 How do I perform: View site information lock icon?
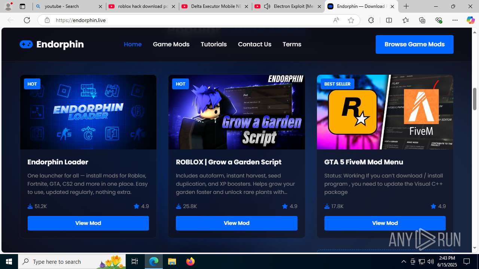47,20
